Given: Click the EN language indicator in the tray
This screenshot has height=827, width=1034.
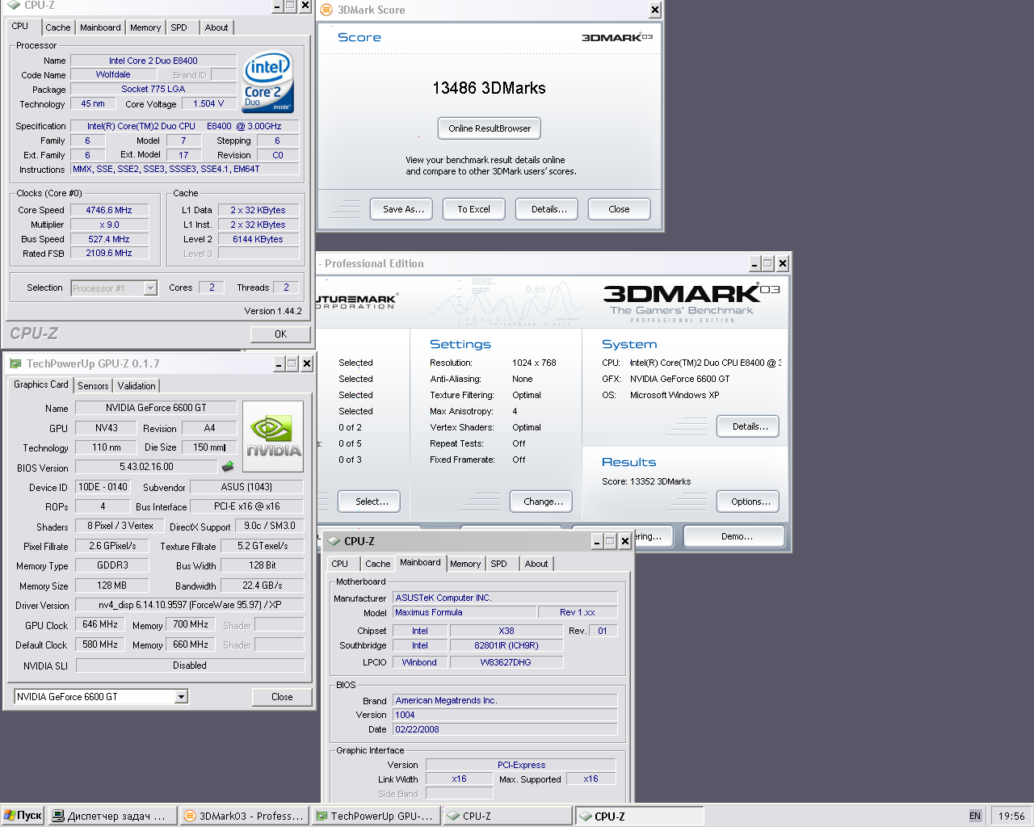Looking at the screenshot, I should pyautogui.click(x=975, y=816).
